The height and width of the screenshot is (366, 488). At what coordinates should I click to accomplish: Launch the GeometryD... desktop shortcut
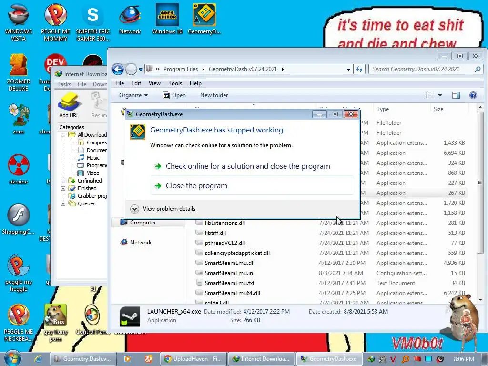coord(204,19)
